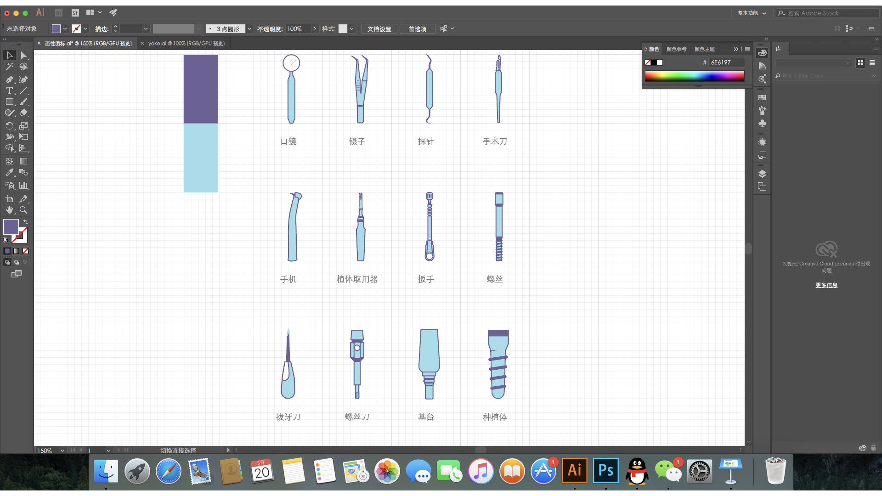
Task: Open the 基本功能 workspace dropdown
Action: click(752, 13)
